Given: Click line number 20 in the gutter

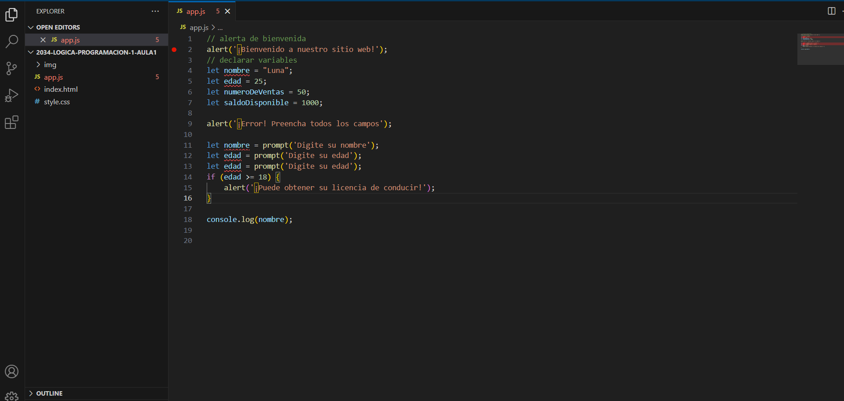Looking at the screenshot, I should click(188, 241).
